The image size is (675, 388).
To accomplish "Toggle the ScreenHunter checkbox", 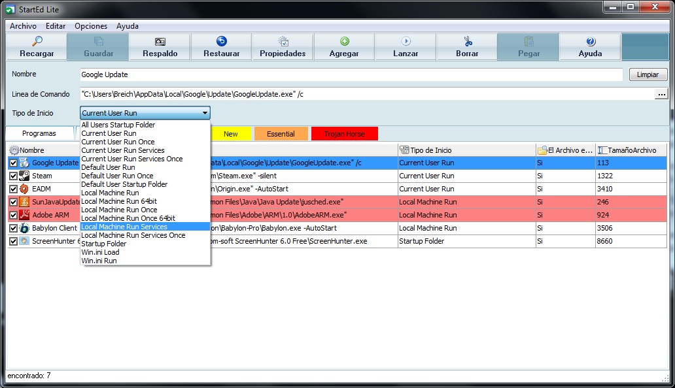I will (13, 241).
